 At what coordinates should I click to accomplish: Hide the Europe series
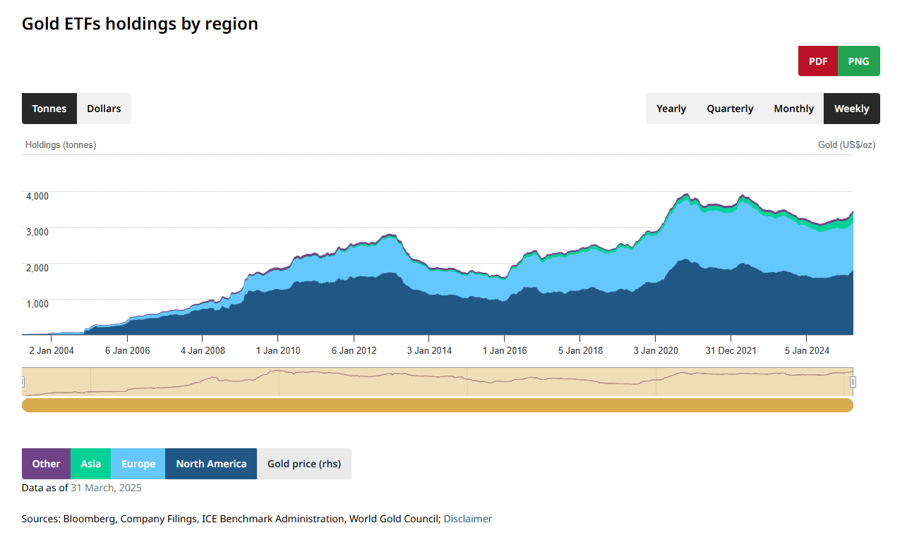tap(138, 464)
